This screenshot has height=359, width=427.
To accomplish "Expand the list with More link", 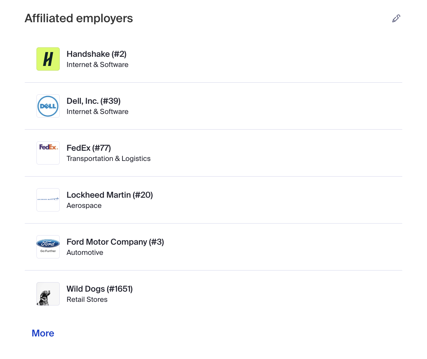I will point(43,333).
